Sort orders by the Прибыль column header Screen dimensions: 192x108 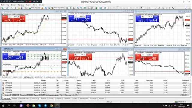point(185,80)
